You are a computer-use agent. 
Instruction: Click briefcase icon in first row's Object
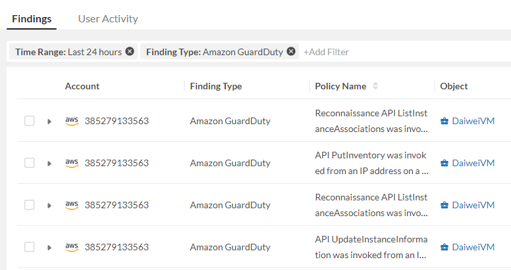click(x=444, y=121)
